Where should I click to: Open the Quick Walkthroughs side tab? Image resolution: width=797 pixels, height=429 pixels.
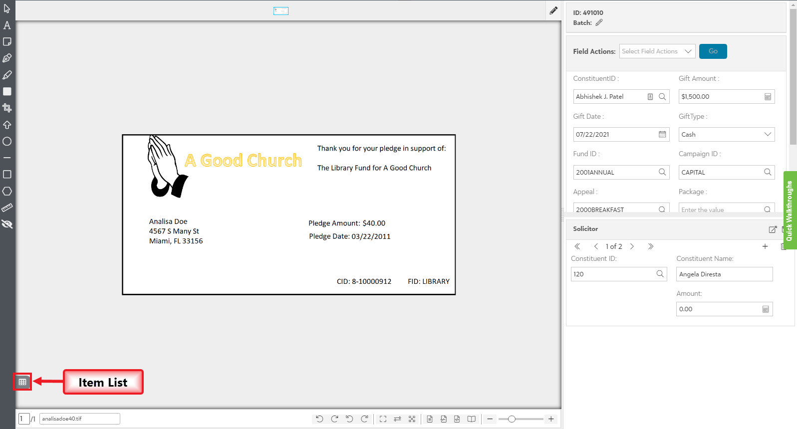tap(790, 210)
